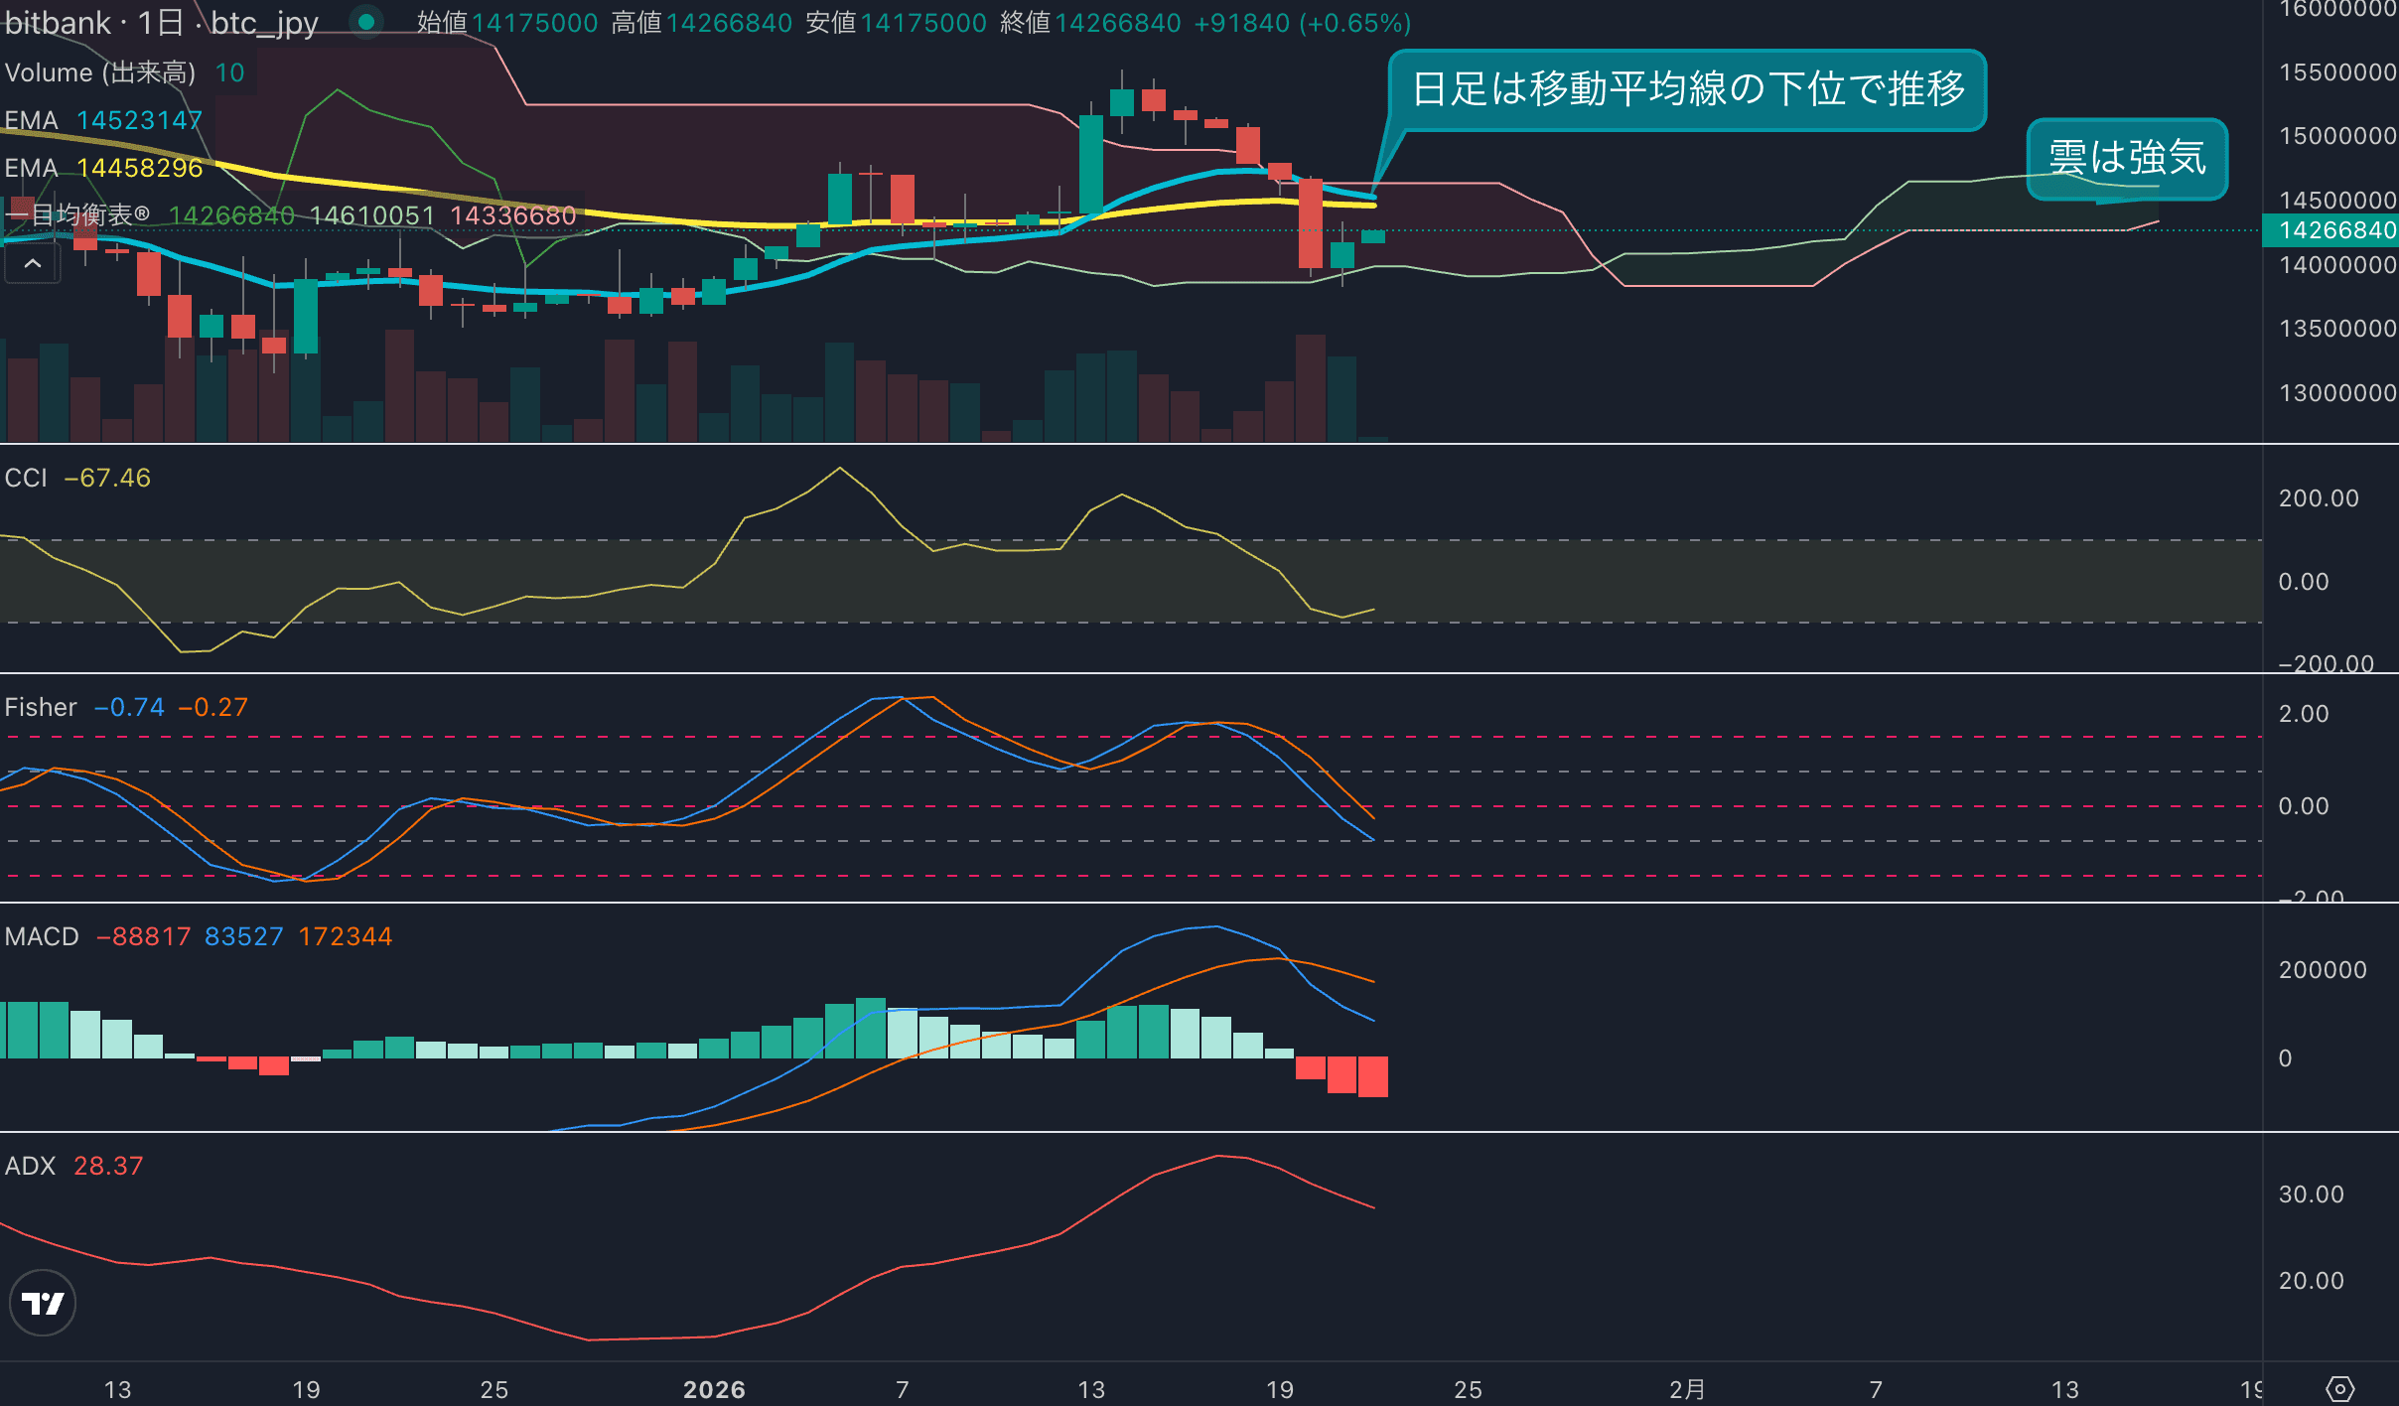Collapse the indicator legend with chevron

pyautogui.click(x=32, y=264)
